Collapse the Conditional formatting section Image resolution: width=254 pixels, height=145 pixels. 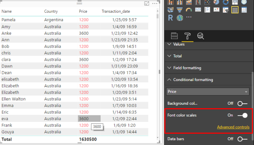[x=190, y=80]
